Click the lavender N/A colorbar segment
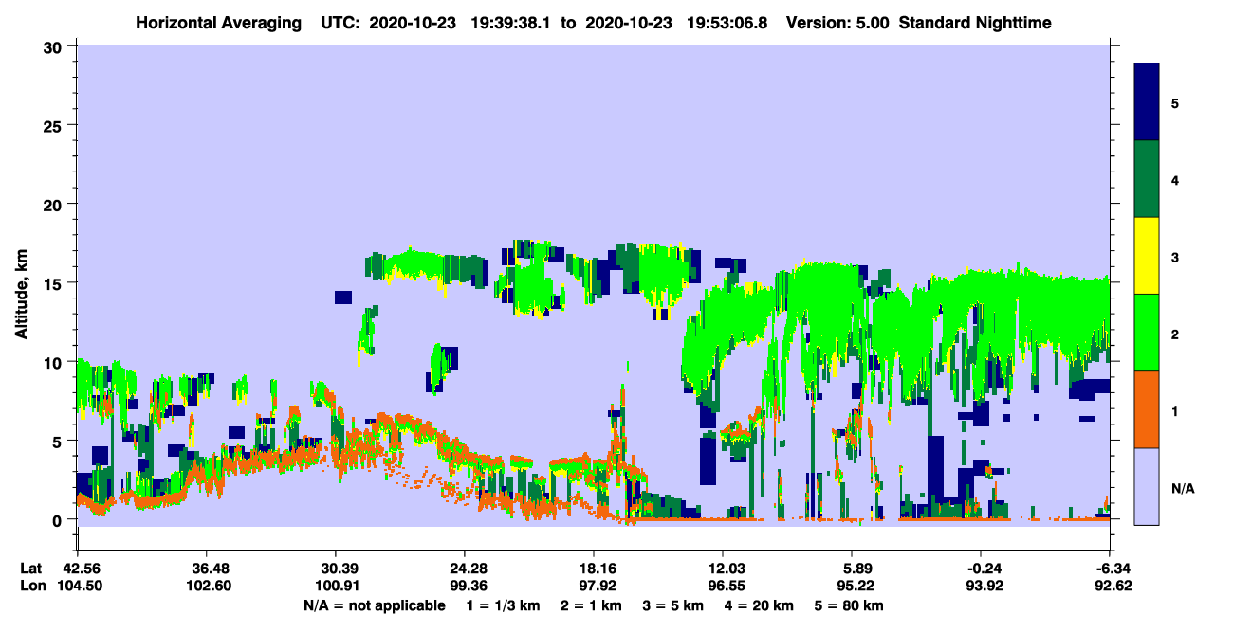 (x=1147, y=485)
